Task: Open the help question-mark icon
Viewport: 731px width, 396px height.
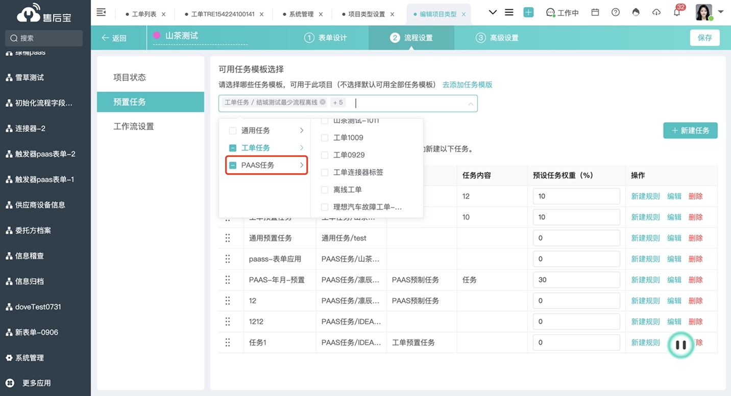Action: click(x=616, y=12)
